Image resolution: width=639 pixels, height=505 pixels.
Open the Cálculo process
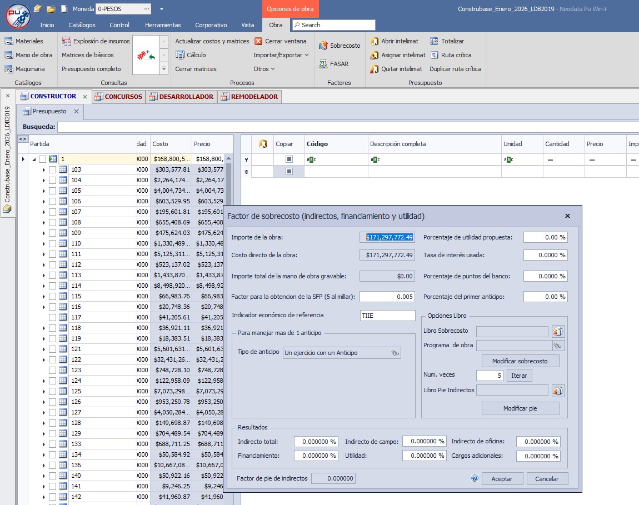pos(191,55)
